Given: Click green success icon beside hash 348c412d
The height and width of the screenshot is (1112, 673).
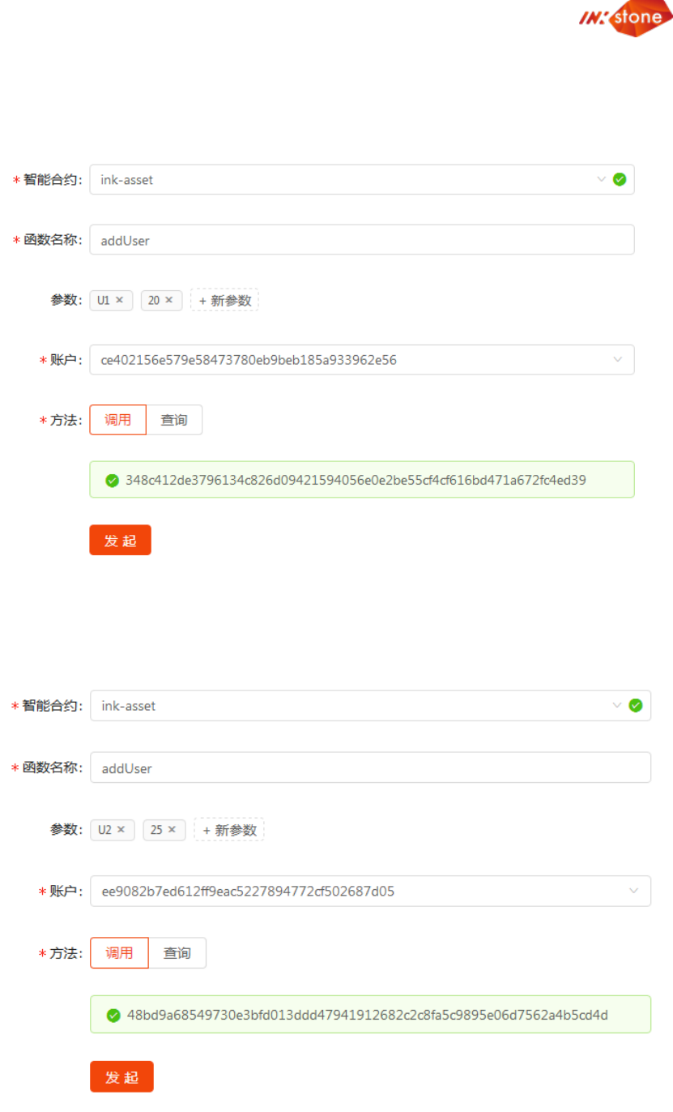Looking at the screenshot, I should coord(113,481).
